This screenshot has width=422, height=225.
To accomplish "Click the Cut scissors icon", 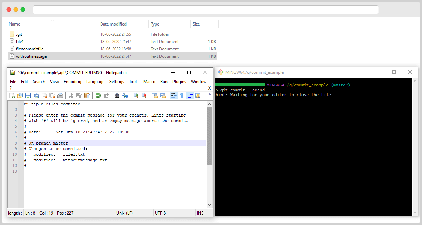I will pyautogui.click(x=71, y=96).
